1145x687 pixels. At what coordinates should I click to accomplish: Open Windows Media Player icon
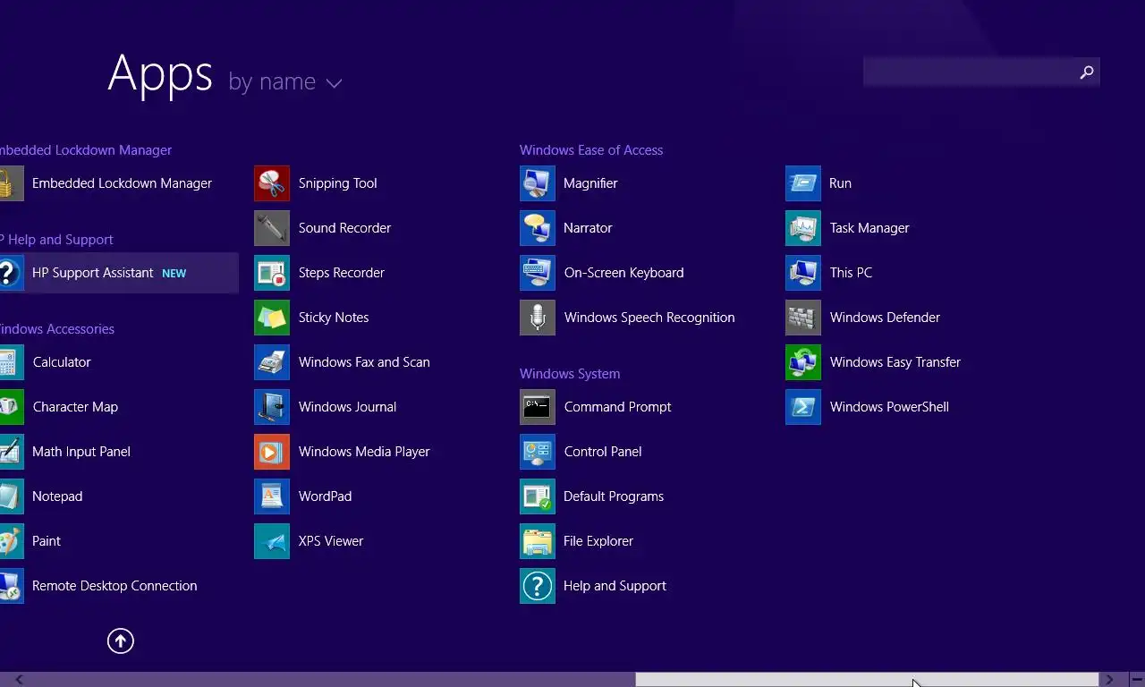coord(272,452)
